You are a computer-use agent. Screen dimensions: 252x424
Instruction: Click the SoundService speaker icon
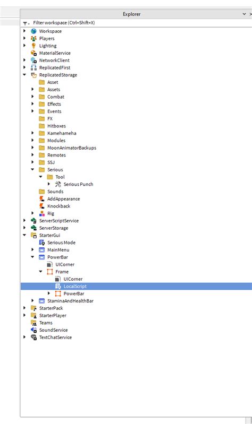tap(33, 330)
